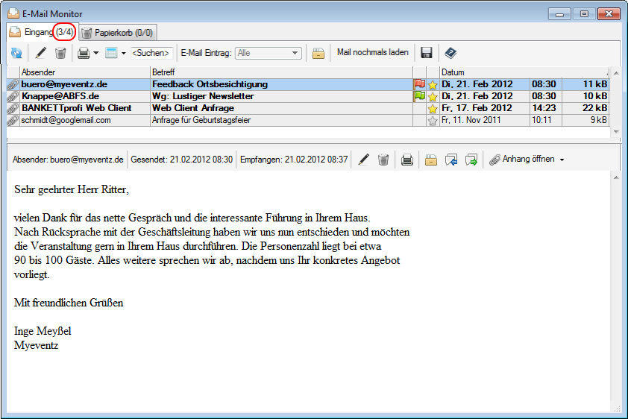The image size is (628, 419).
Task: Click the table layout icon in the top toolbar
Action: pos(111,53)
